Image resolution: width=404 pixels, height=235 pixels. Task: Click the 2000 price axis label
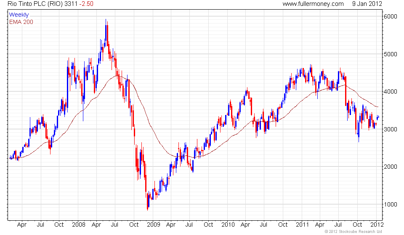coord(391,167)
